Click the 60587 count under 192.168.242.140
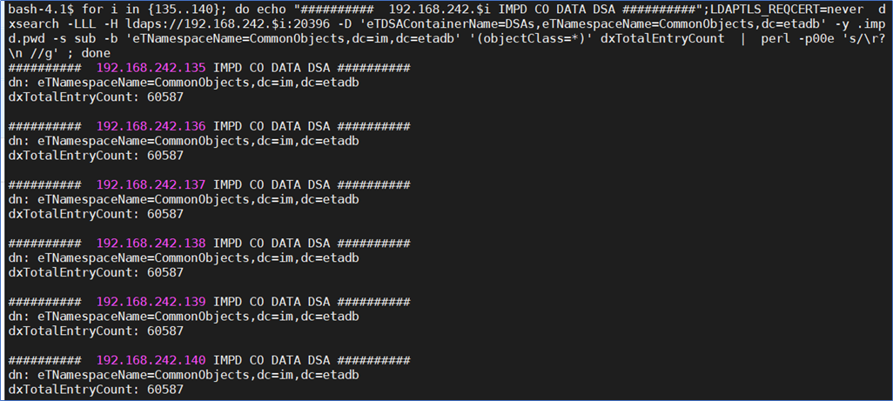This screenshot has height=401, width=893. click(165, 389)
